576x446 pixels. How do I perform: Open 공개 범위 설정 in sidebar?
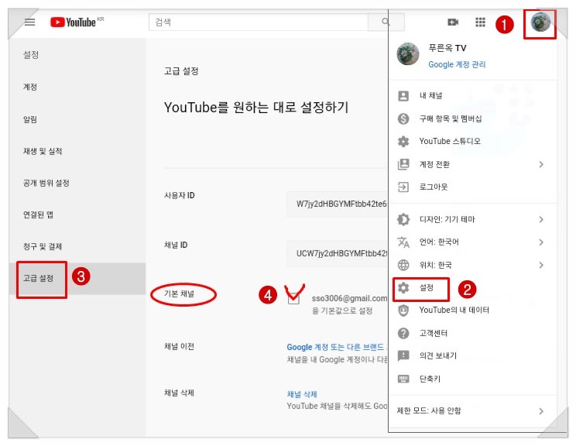click(x=77, y=183)
